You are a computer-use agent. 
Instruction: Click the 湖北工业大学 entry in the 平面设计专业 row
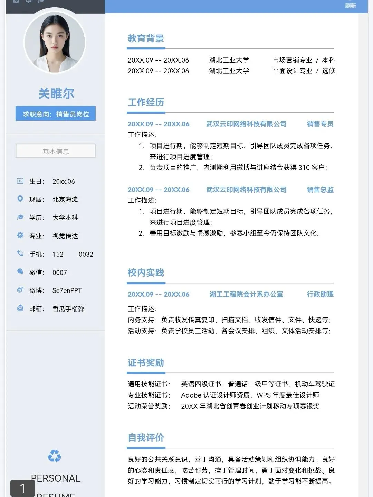pyautogui.click(x=229, y=71)
